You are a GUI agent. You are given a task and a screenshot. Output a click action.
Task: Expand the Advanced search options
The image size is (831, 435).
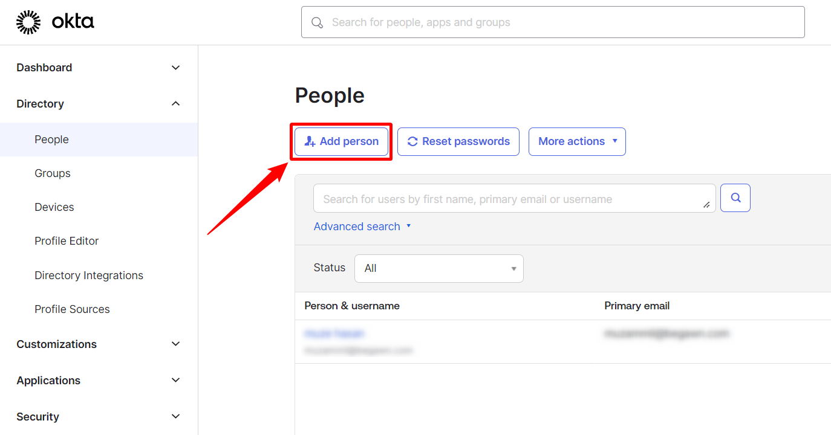coord(362,227)
